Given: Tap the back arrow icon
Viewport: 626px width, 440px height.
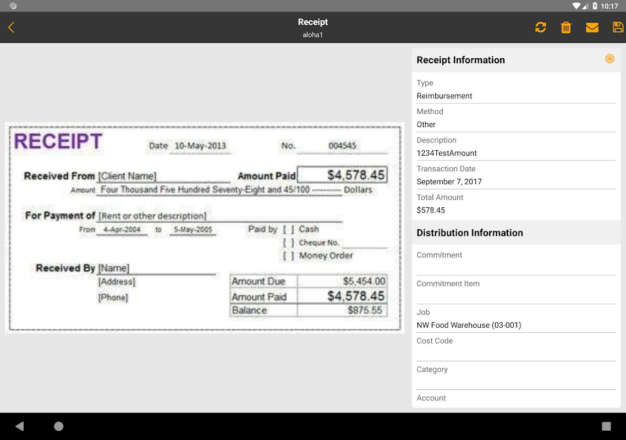Looking at the screenshot, I should click(11, 28).
